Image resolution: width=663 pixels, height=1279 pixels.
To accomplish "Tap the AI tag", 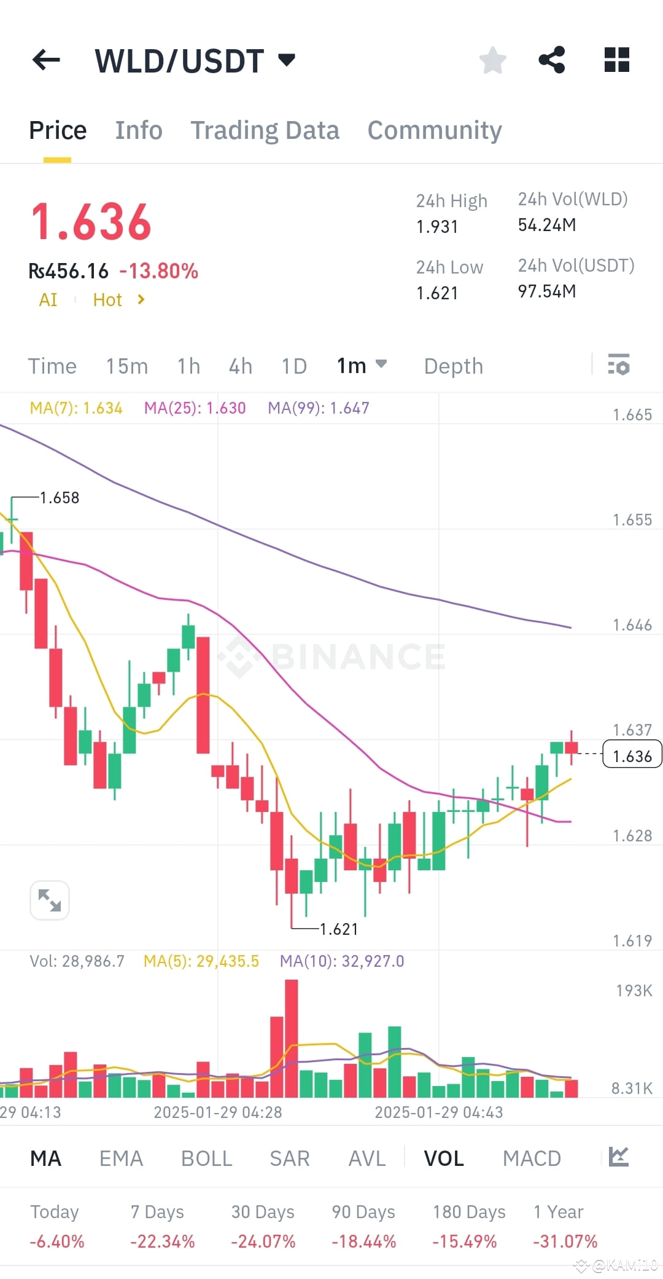I will pos(47,300).
